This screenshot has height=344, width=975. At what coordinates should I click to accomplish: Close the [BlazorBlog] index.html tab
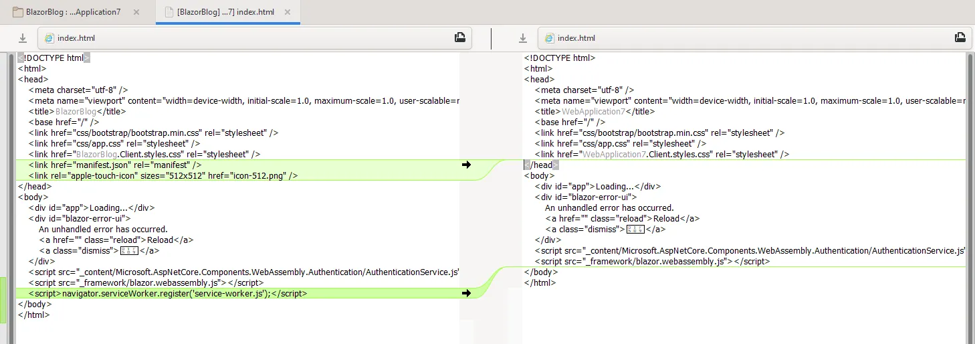pos(288,12)
